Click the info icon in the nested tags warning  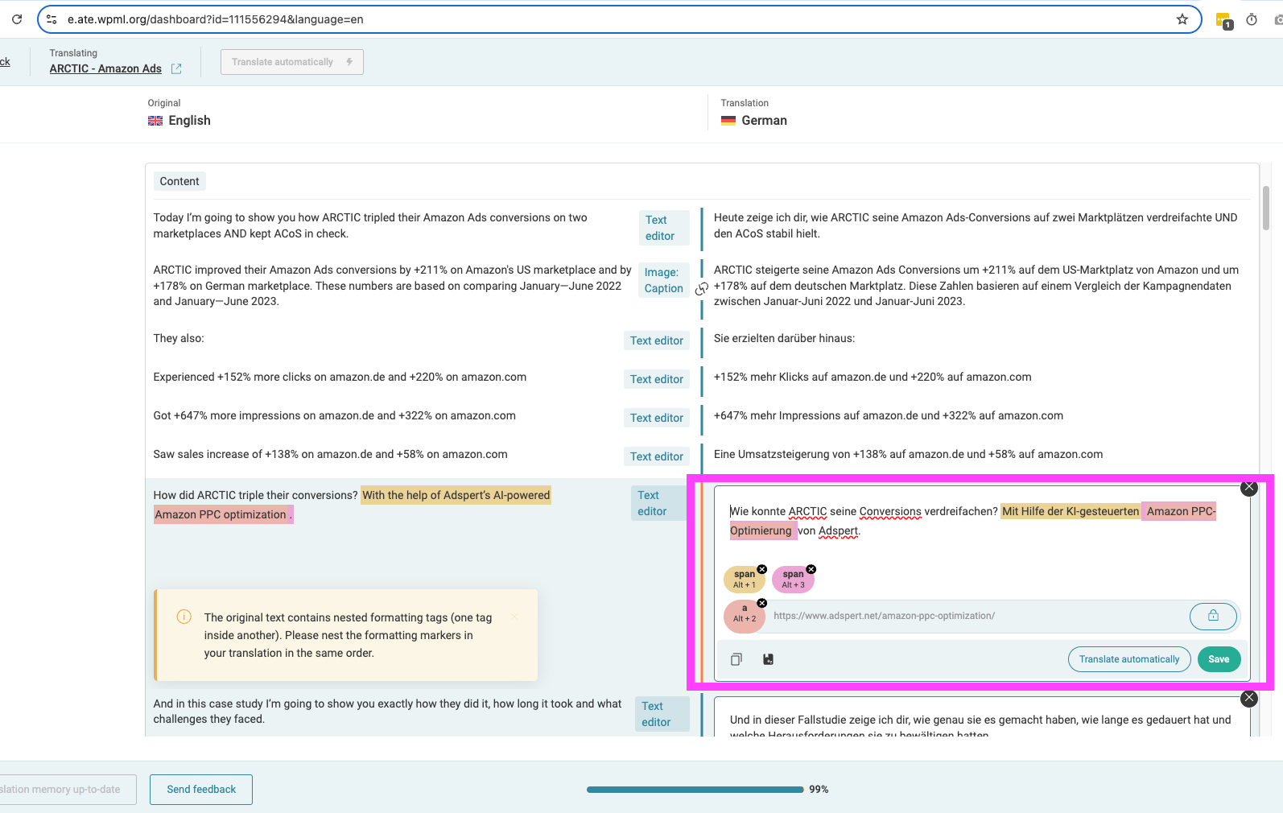[184, 617]
